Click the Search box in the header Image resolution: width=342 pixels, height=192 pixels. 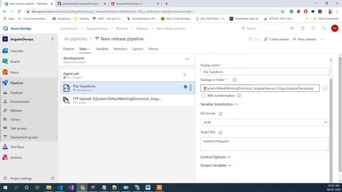pos(262,28)
